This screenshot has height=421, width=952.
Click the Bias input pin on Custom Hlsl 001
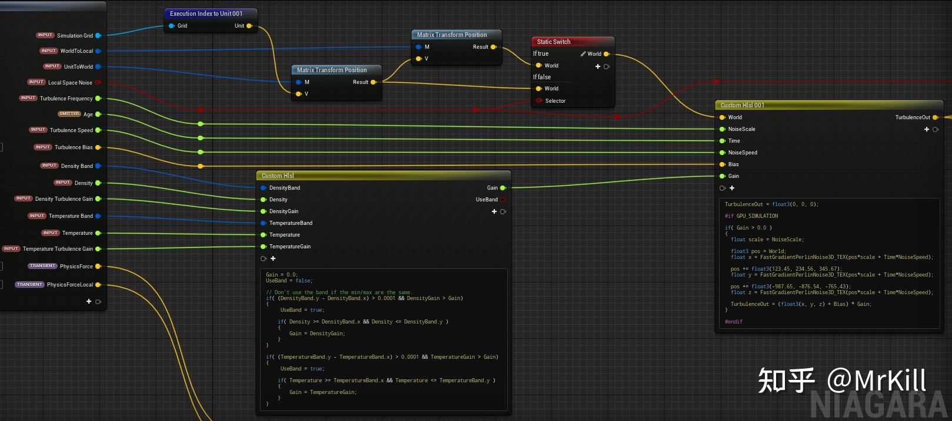pyautogui.click(x=723, y=164)
